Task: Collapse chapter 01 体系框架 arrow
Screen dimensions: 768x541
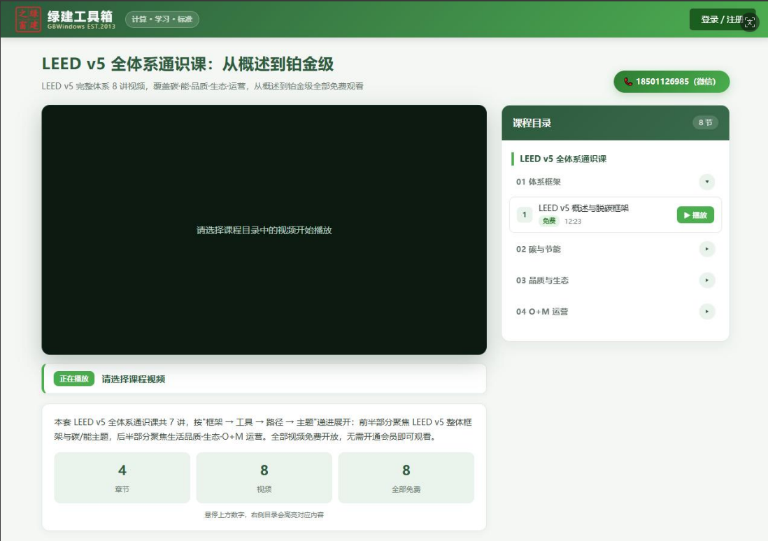Action: 706,182
